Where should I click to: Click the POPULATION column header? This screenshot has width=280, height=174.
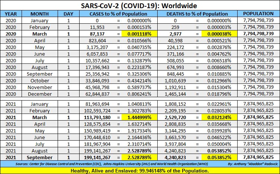(258, 14)
